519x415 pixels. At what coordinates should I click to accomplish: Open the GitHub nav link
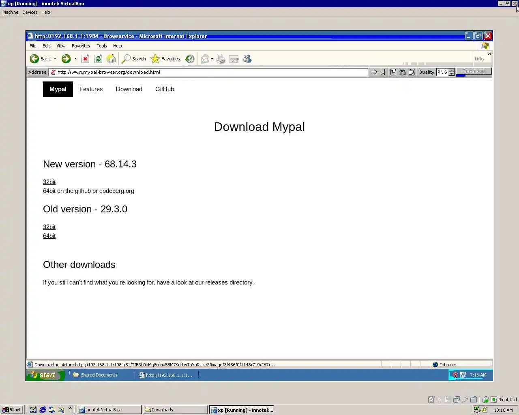coord(165,89)
